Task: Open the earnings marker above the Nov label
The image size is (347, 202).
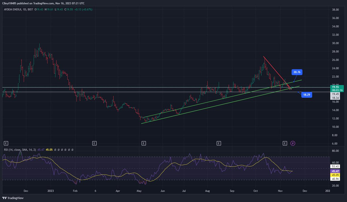Action: (285, 143)
